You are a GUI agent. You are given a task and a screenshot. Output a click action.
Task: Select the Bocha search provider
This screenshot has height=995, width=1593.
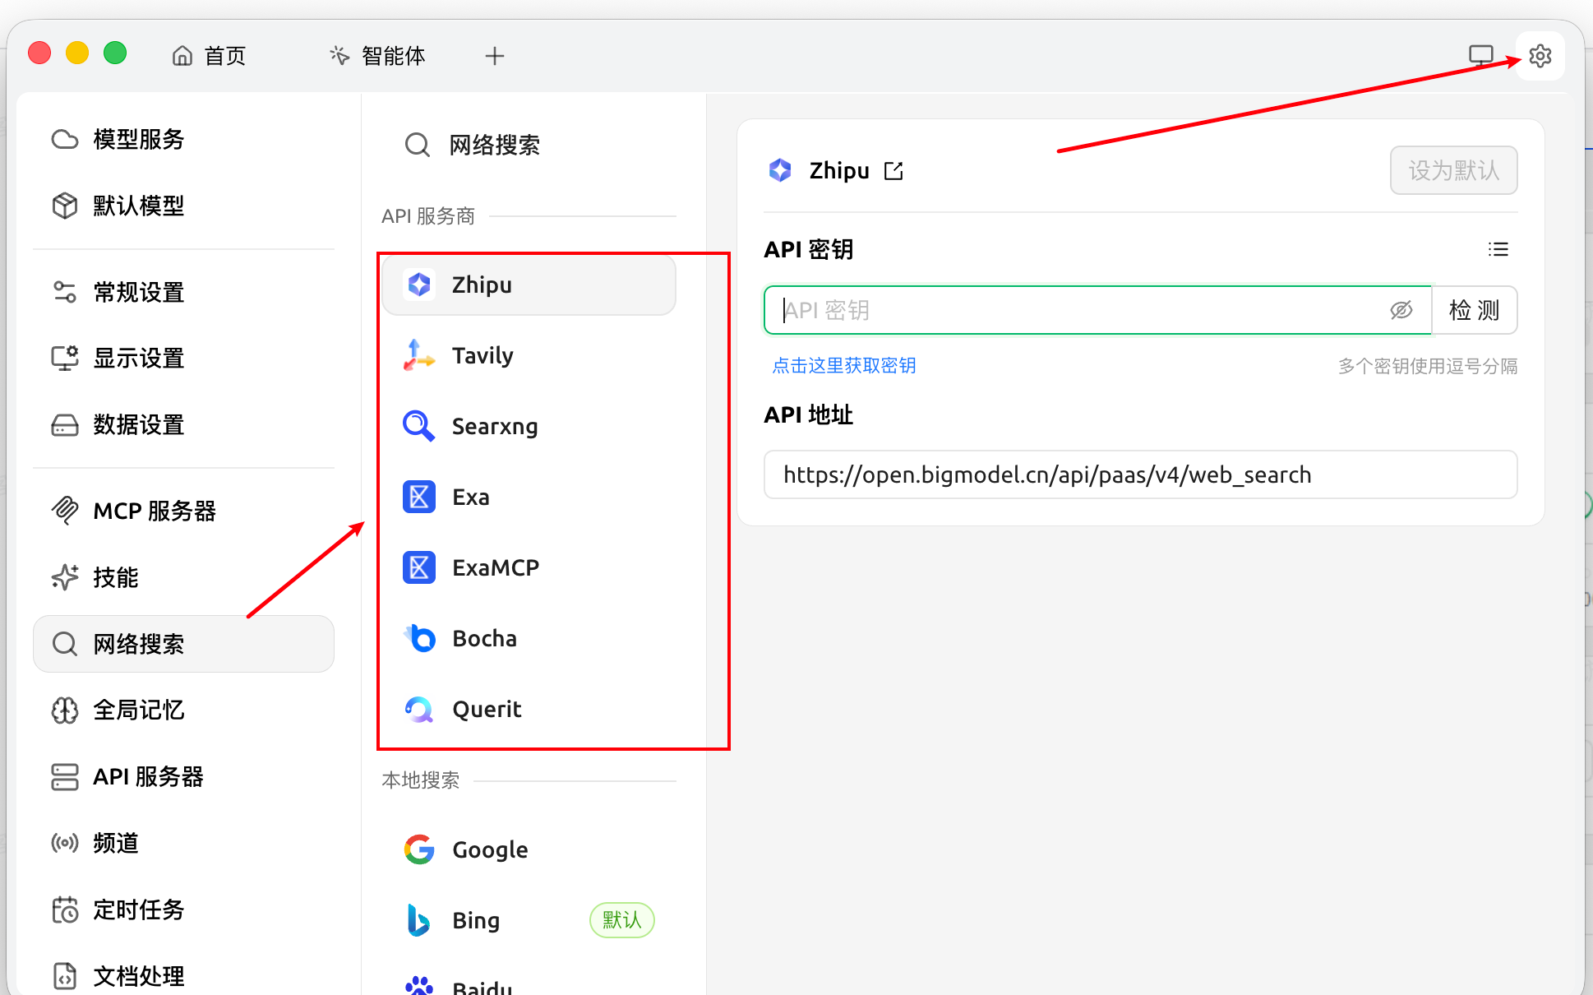point(529,638)
